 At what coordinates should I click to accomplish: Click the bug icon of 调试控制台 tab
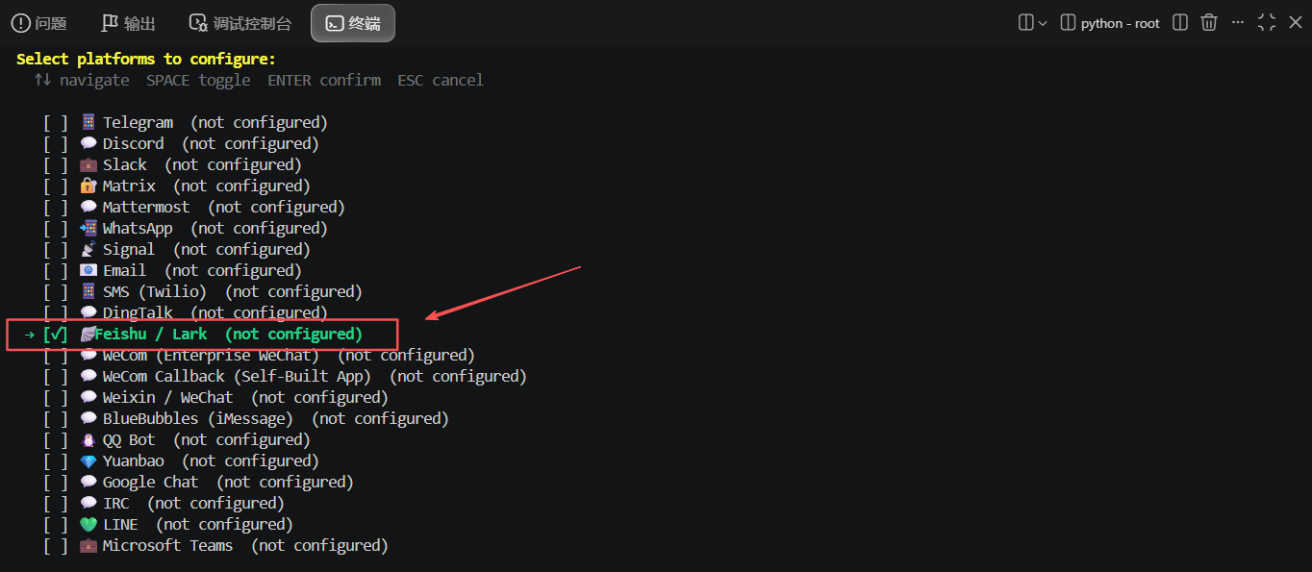198,23
